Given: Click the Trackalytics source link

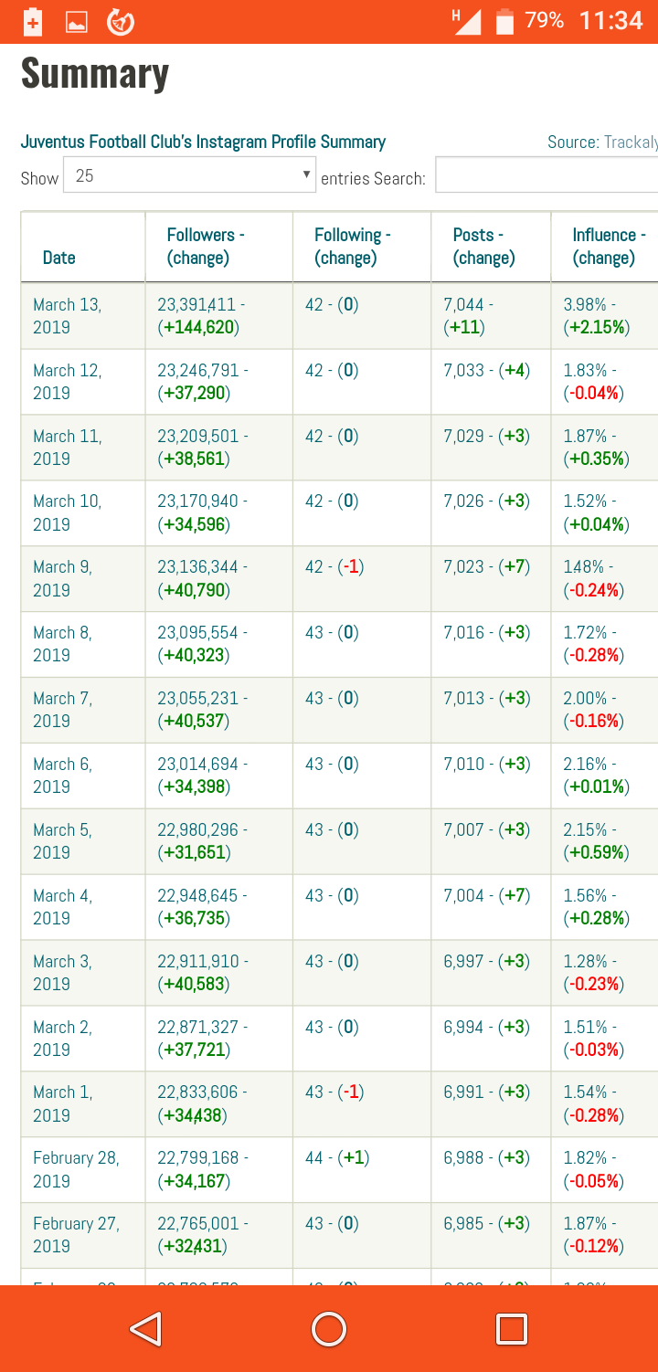Looking at the screenshot, I should (631, 142).
